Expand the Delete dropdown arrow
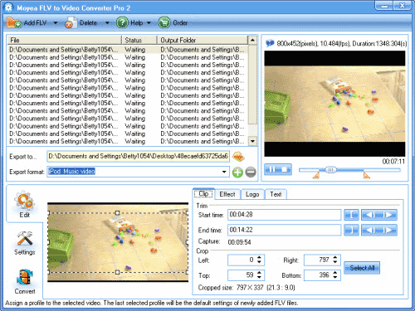This screenshot has width=415, height=311. 107,23
